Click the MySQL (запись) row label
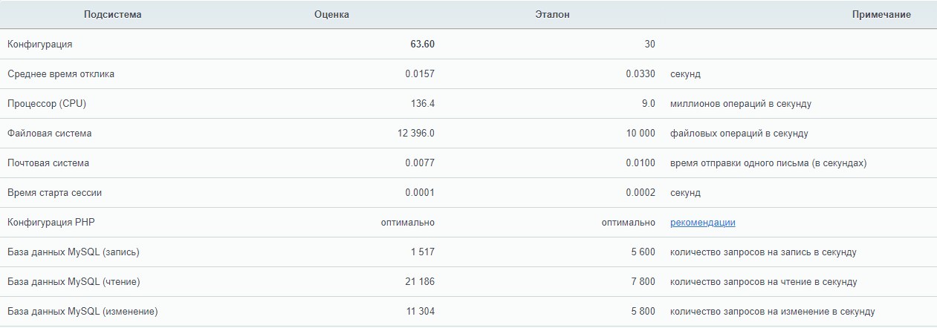This screenshot has height=328, width=937. 74,252
